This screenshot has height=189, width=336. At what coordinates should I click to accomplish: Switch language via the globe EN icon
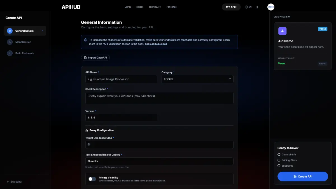(x=248, y=7)
